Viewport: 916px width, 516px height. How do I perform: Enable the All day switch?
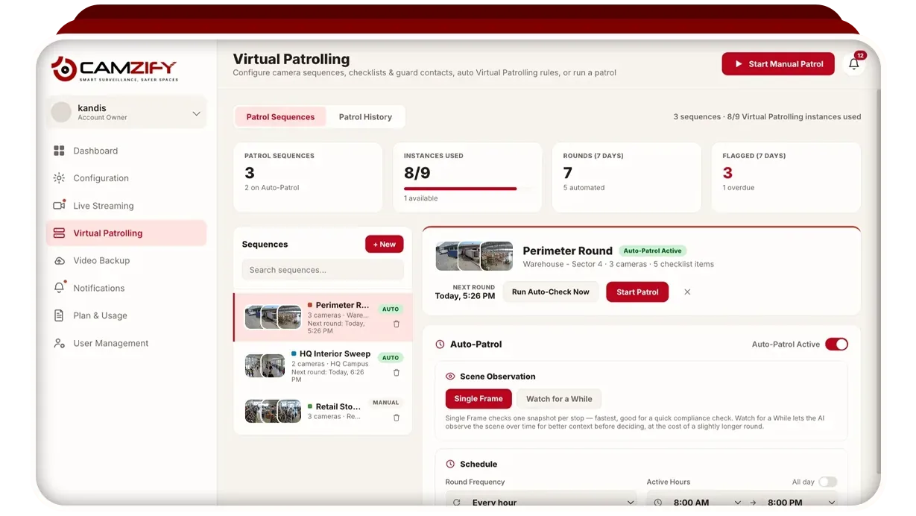click(828, 482)
